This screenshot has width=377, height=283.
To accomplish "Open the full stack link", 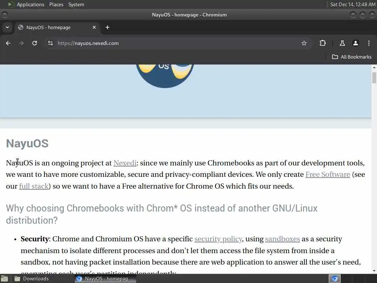I will [x=34, y=186].
